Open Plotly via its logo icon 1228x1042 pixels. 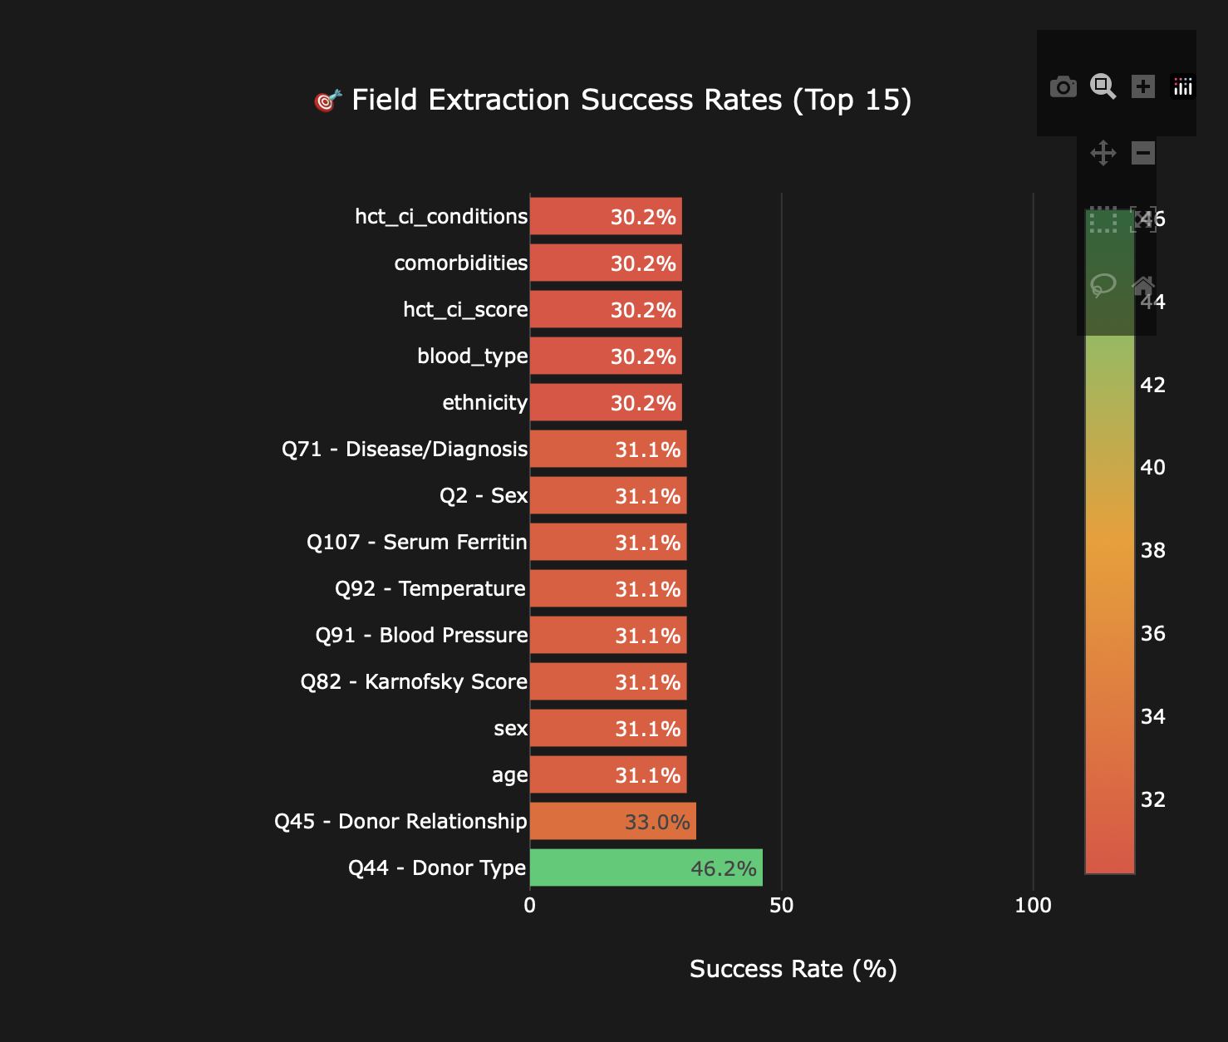[1183, 86]
